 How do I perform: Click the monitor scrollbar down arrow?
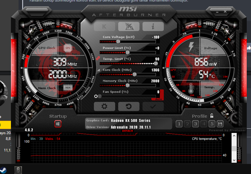click(x=234, y=160)
